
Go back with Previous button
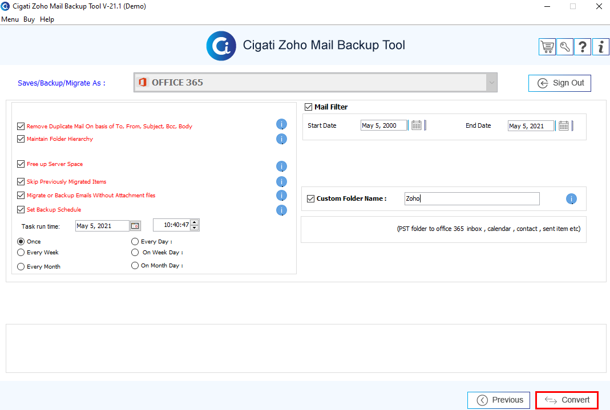499,400
